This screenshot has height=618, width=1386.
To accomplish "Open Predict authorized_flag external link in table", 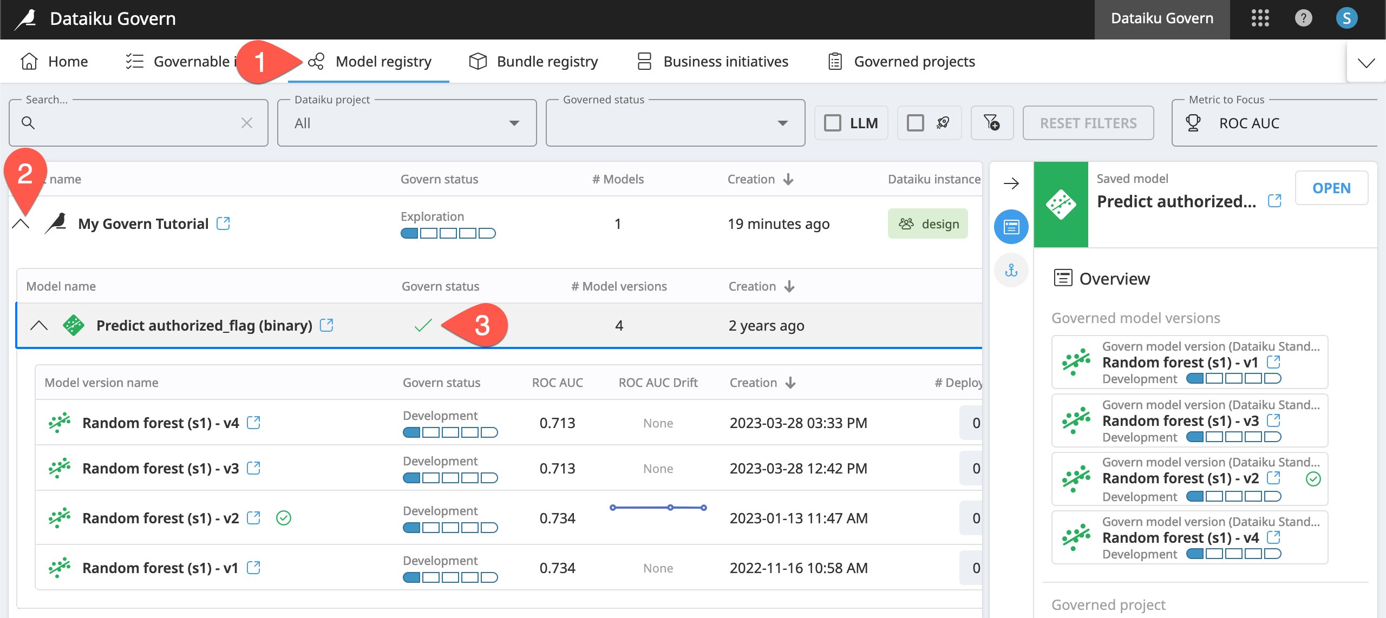I will (326, 325).
